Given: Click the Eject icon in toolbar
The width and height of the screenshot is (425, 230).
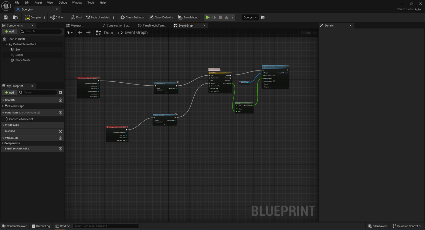Looking at the screenshot, I should point(226,17).
